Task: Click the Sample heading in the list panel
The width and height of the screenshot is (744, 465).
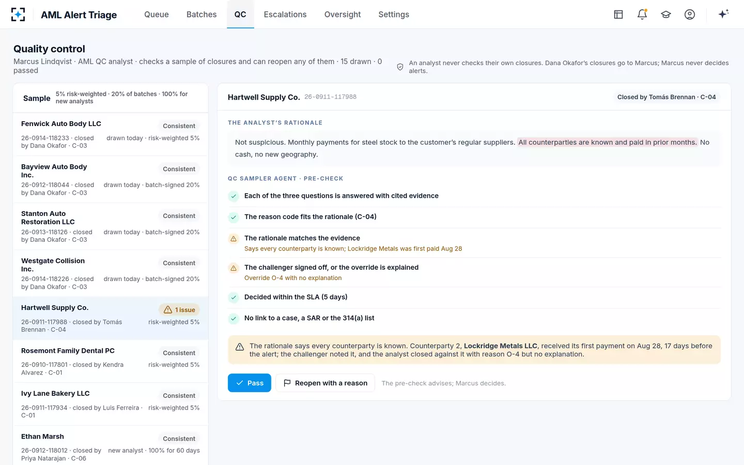Action: point(37,98)
